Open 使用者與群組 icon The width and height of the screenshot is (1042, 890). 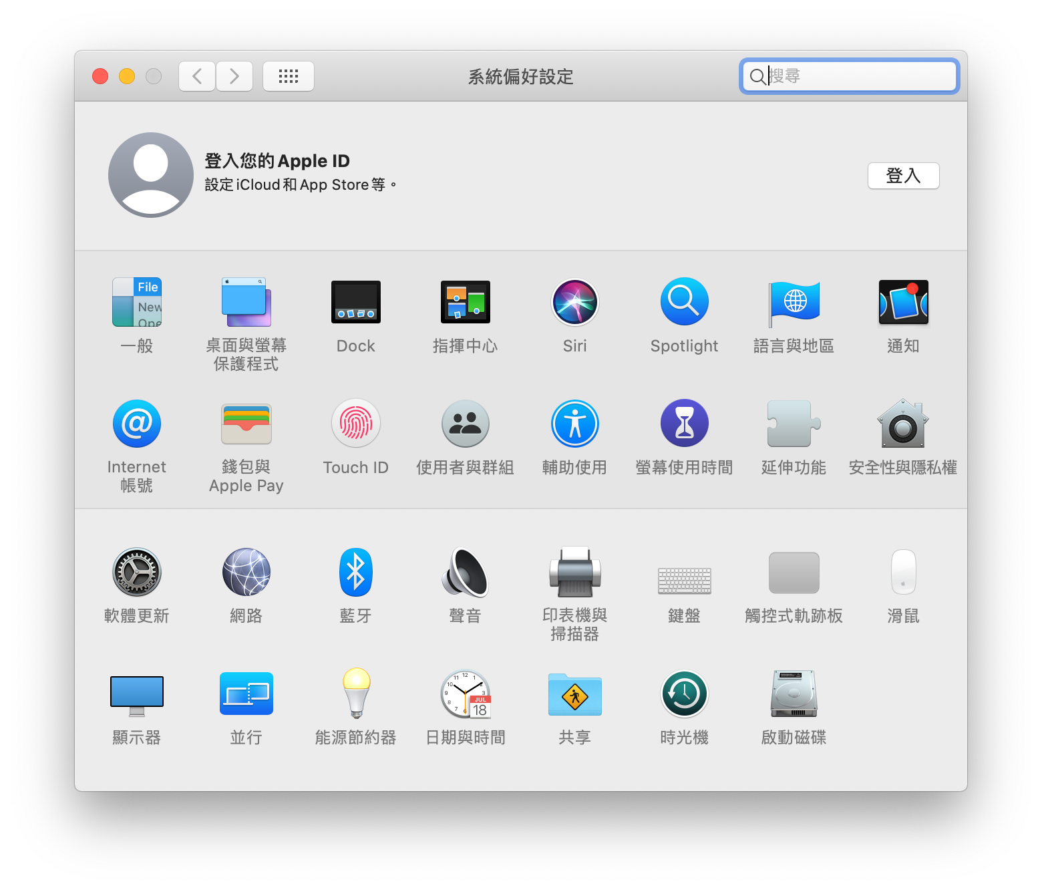point(466,424)
